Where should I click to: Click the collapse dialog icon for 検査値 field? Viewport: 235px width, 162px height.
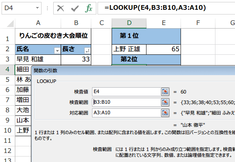pos(165,92)
